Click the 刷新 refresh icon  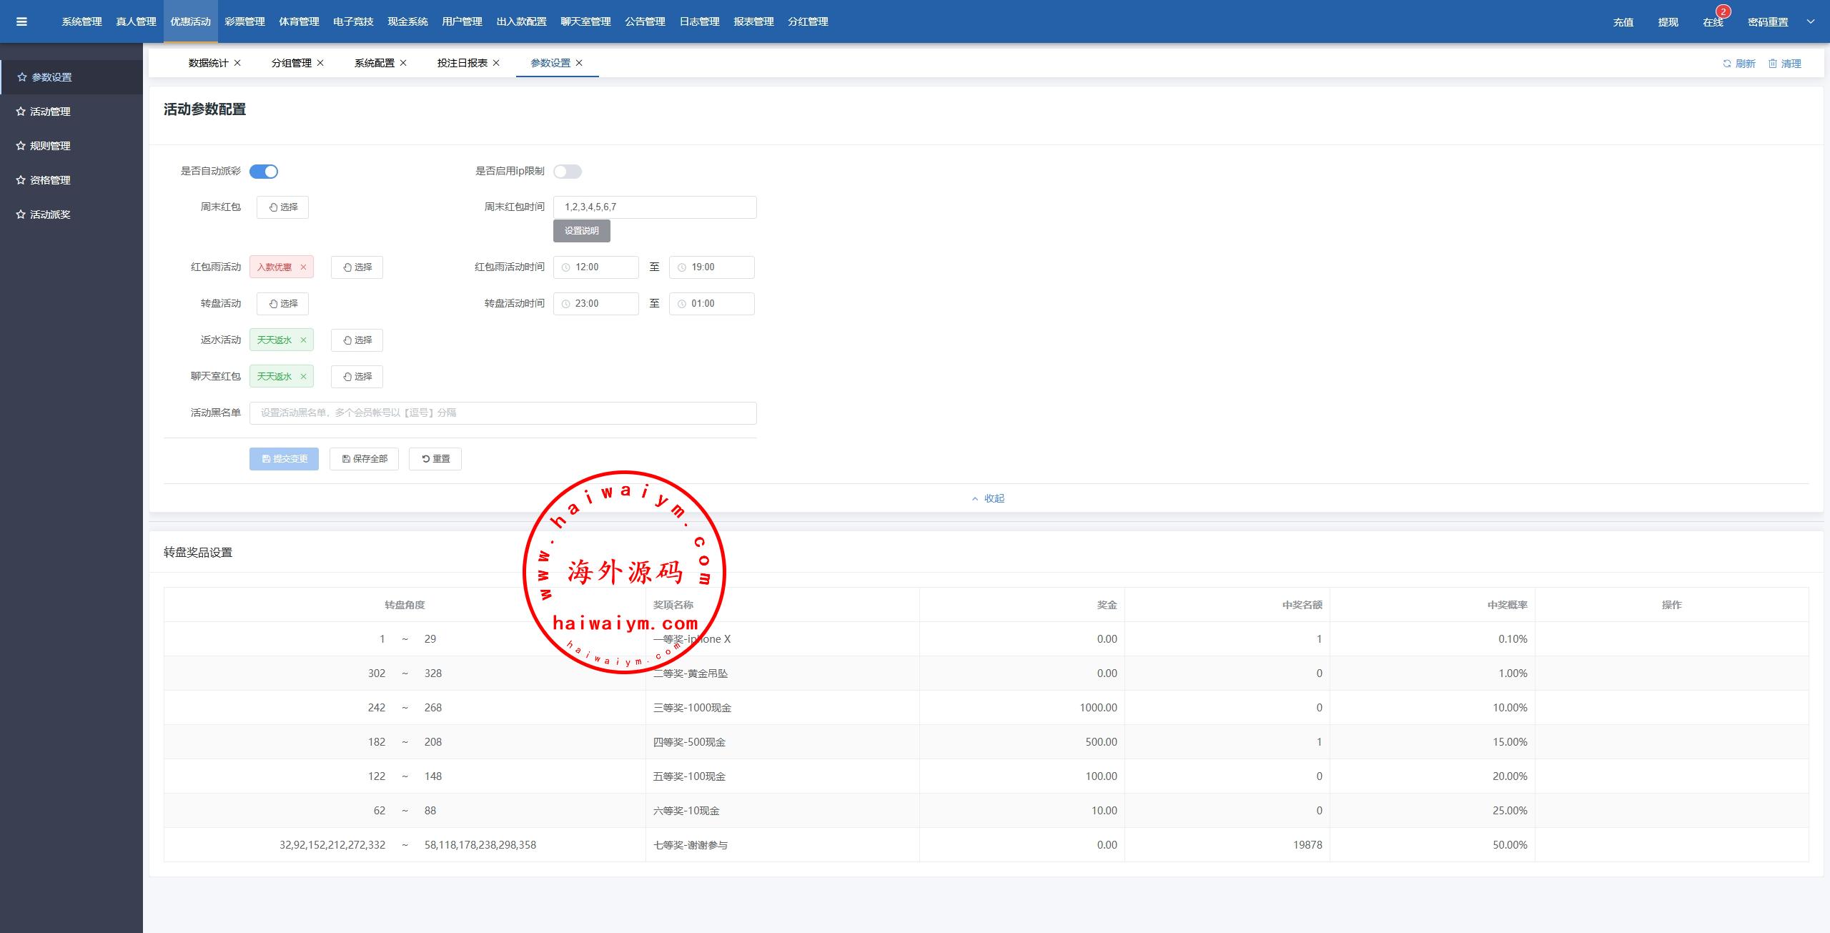click(1727, 64)
